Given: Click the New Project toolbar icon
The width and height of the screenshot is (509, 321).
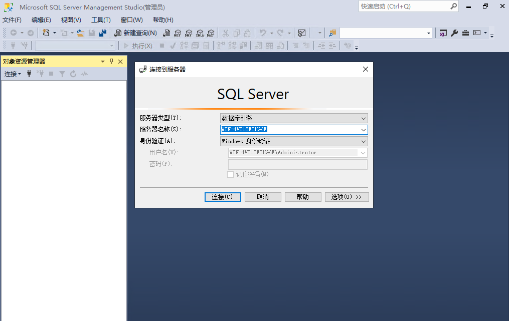Looking at the screenshot, I should (x=46, y=33).
